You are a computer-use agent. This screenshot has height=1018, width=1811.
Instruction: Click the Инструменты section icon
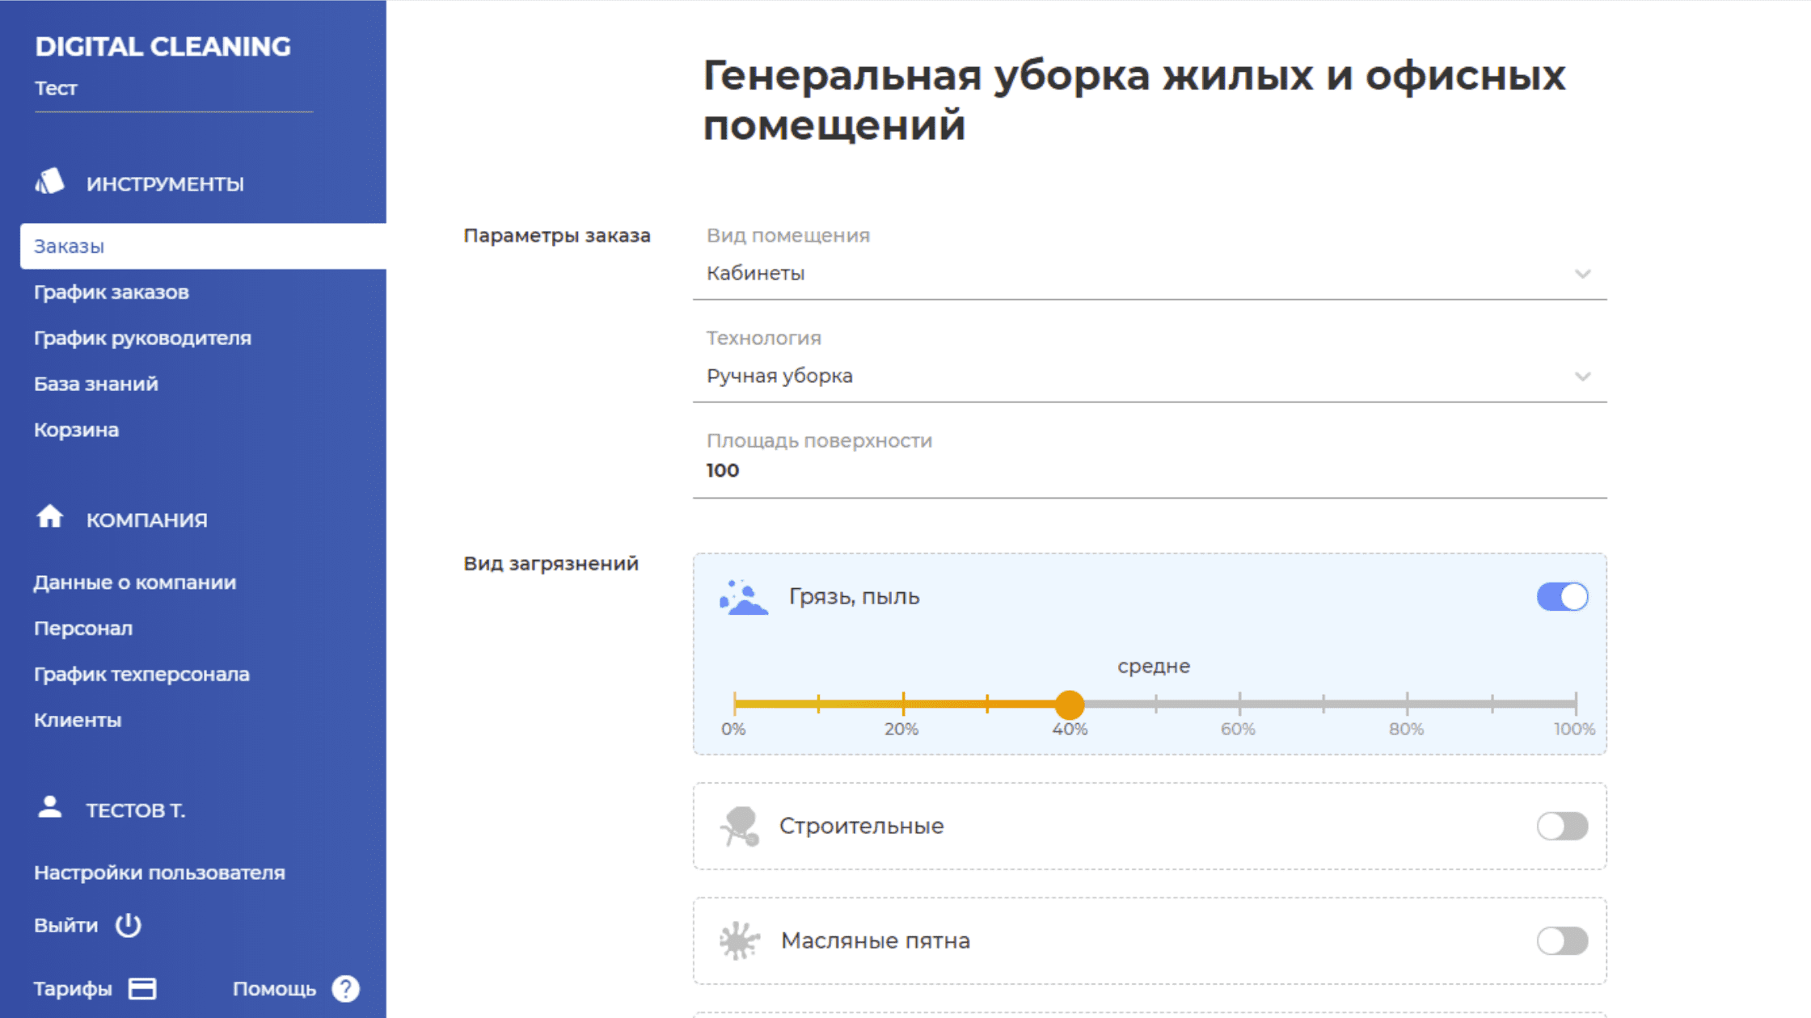click(x=49, y=182)
